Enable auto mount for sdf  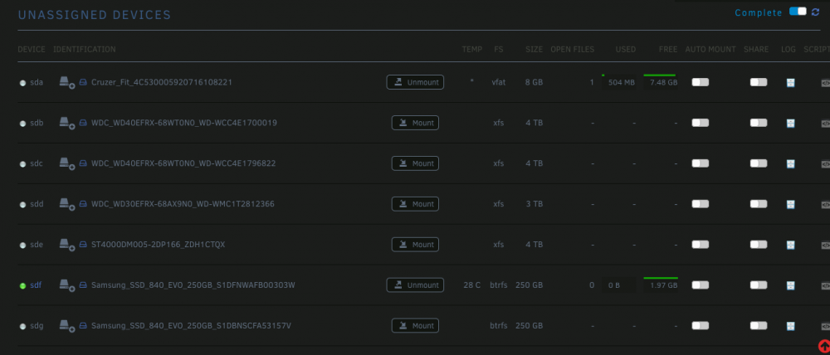(701, 285)
